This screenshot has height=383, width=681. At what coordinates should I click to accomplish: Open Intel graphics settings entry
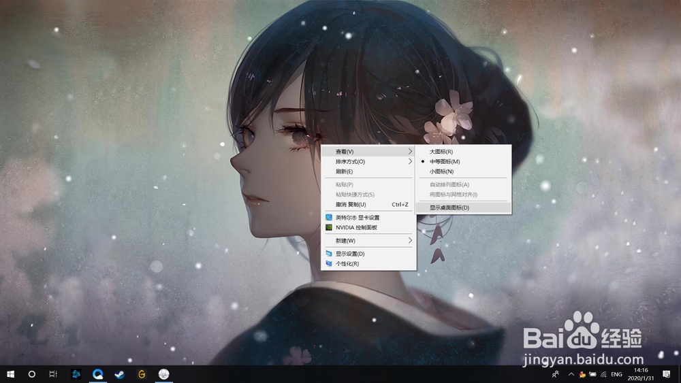point(368,218)
